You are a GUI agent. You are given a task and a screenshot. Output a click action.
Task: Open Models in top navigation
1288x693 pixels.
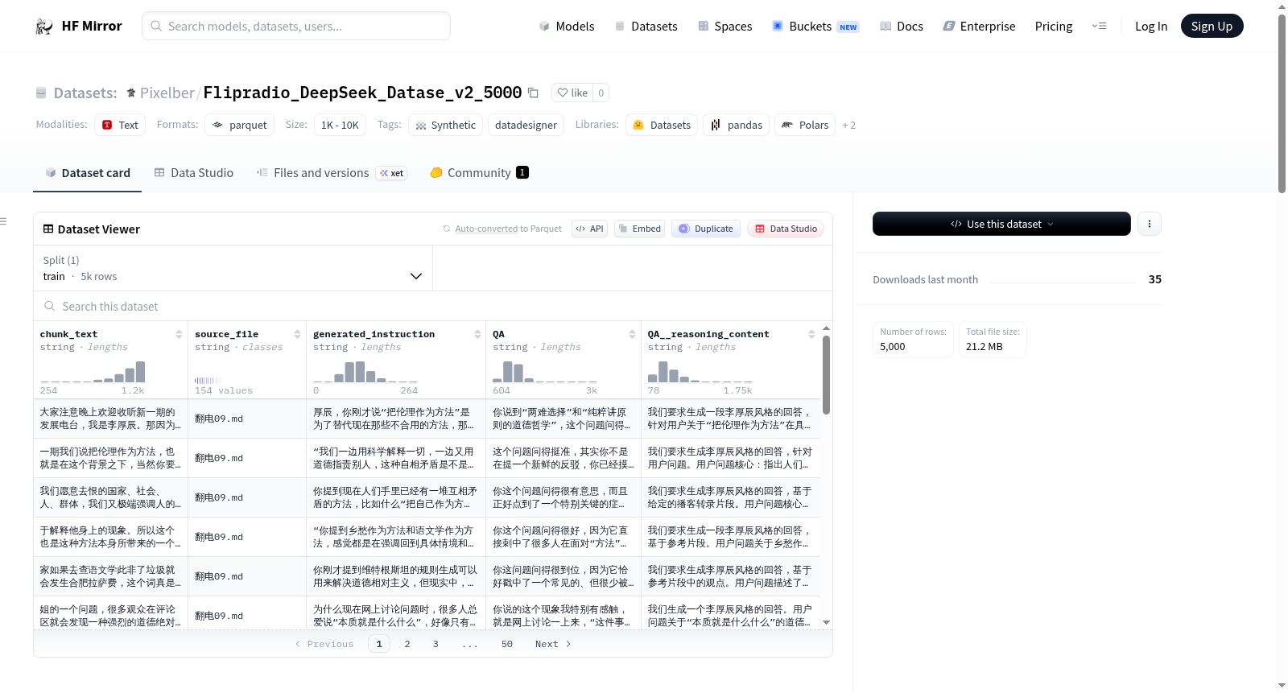pyautogui.click(x=567, y=26)
